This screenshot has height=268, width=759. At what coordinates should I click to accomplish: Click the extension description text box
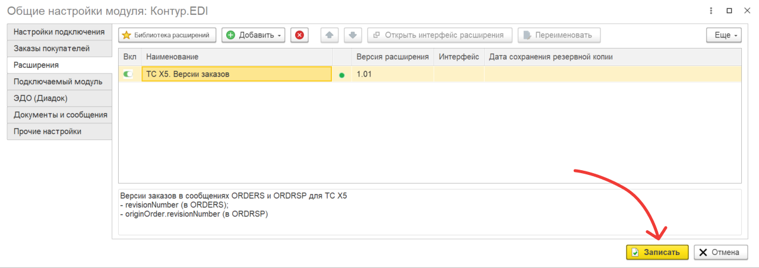point(429,212)
